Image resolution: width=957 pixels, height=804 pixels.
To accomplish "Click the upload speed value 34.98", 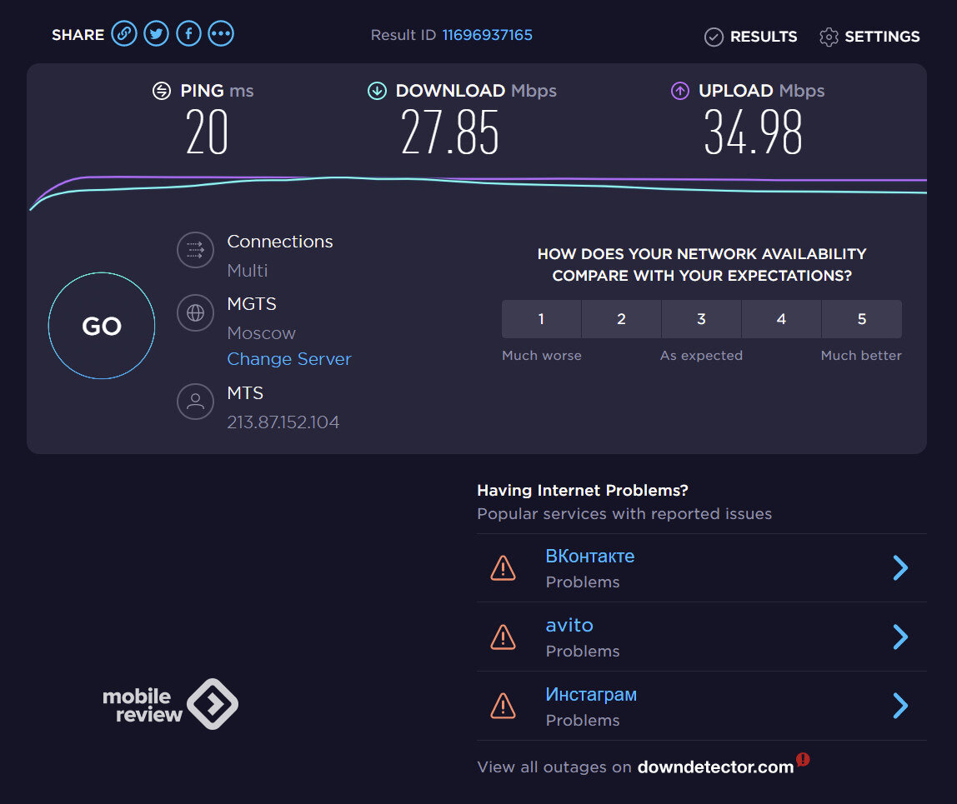I will pos(753,132).
